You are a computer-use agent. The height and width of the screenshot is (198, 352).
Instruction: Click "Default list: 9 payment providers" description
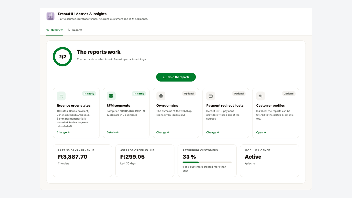pos(223,115)
